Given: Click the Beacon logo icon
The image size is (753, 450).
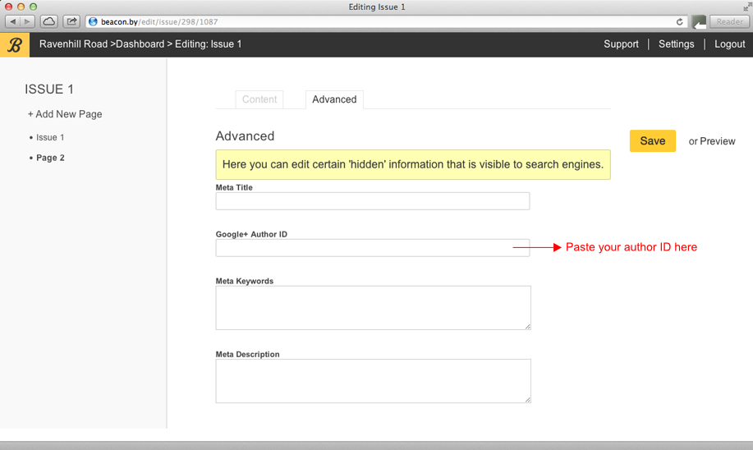Looking at the screenshot, I should click(15, 44).
